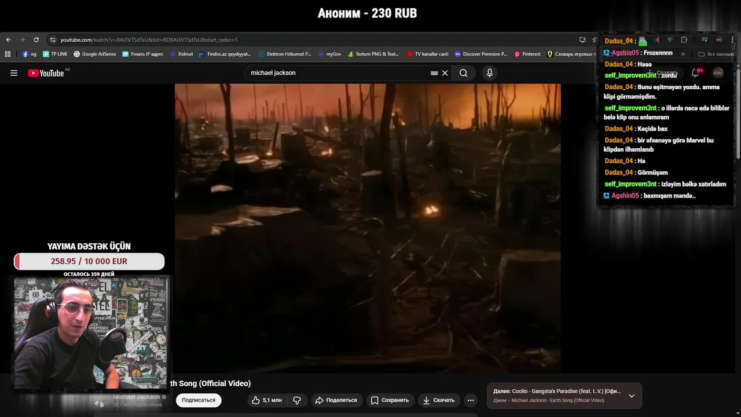Click the YouTube search magnifier button
Viewport: 741px width, 417px height.
[x=464, y=73]
